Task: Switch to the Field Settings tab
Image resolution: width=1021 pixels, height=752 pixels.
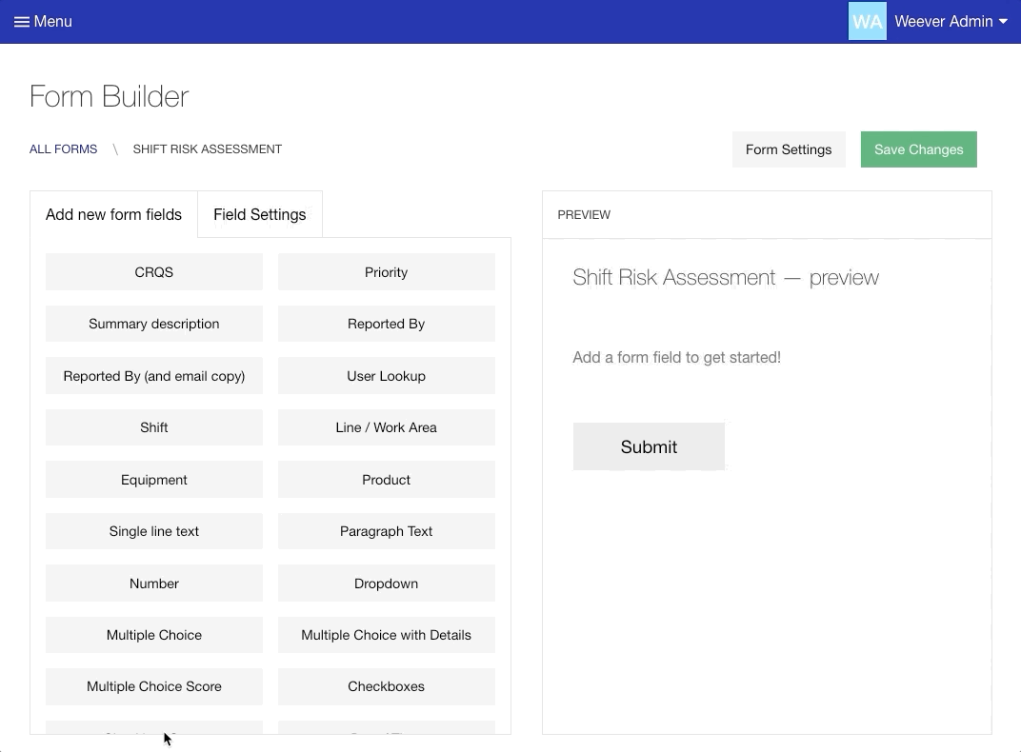Action: (259, 214)
